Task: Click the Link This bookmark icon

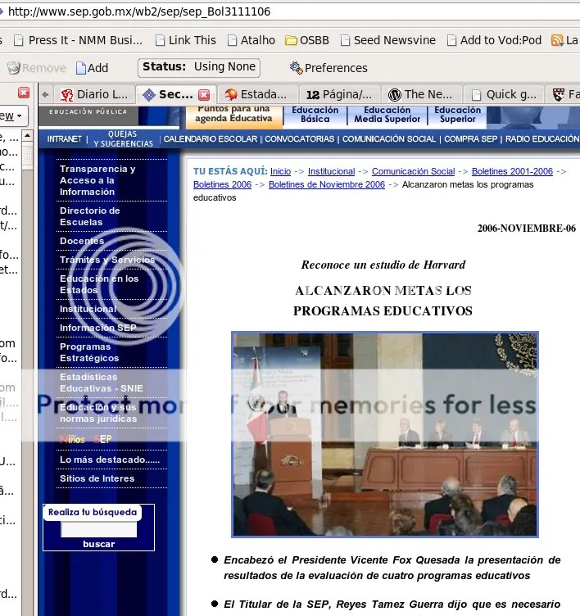Action: pos(160,40)
